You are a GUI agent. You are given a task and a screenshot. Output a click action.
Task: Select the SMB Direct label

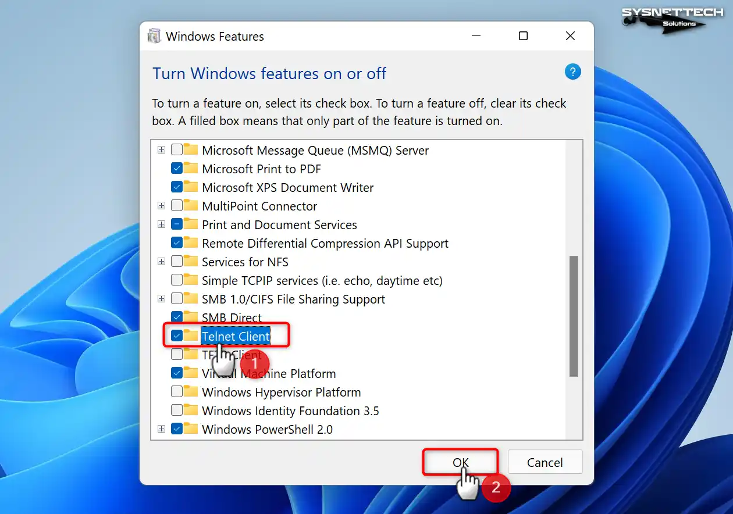pyautogui.click(x=232, y=317)
